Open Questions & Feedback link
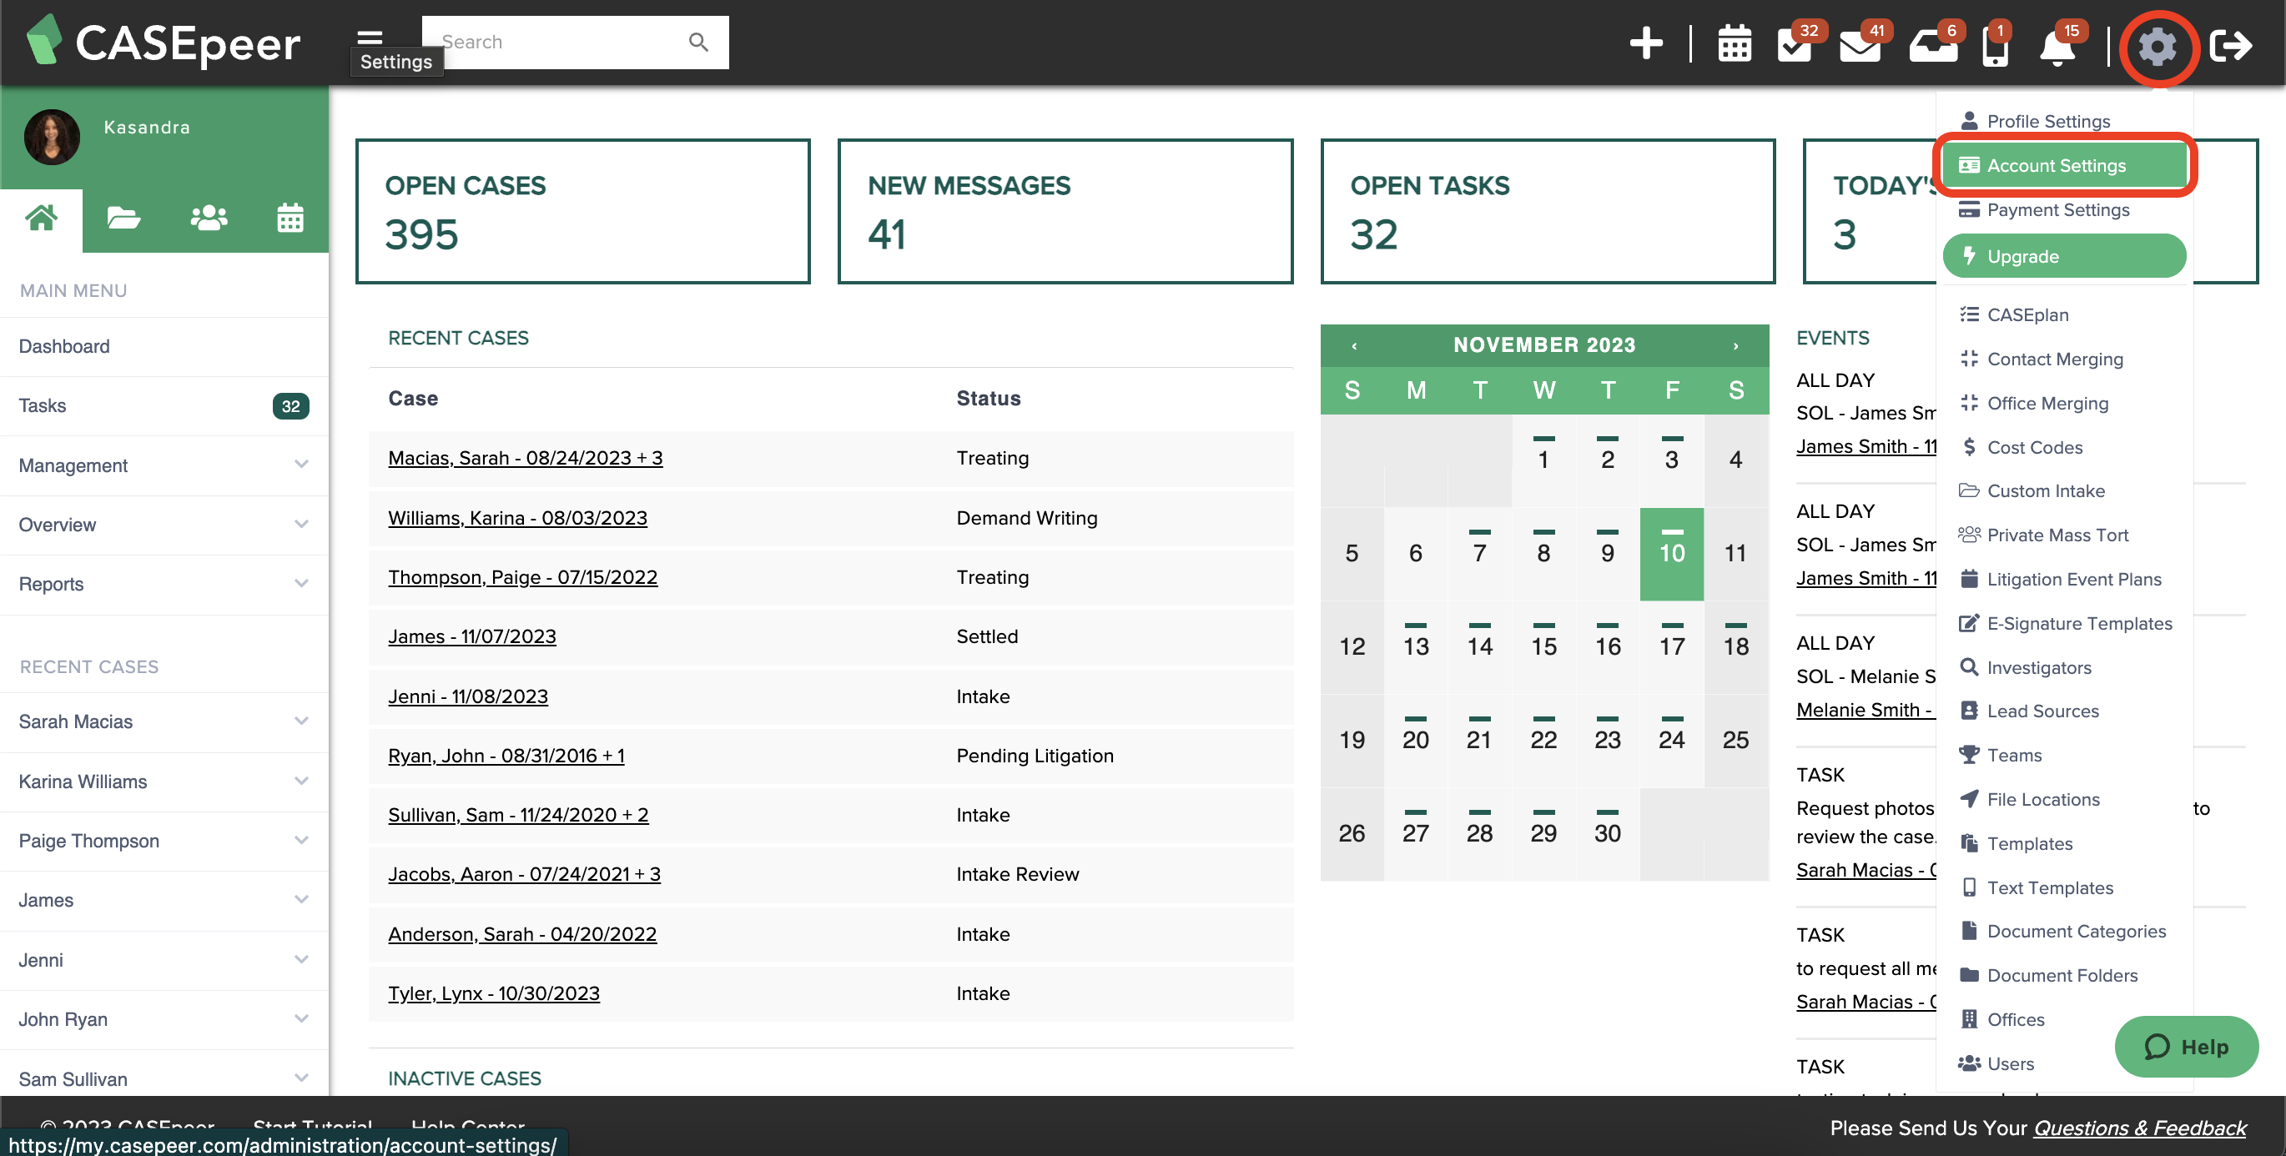The width and height of the screenshot is (2286, 1156). click(x=2139, y=1128)
